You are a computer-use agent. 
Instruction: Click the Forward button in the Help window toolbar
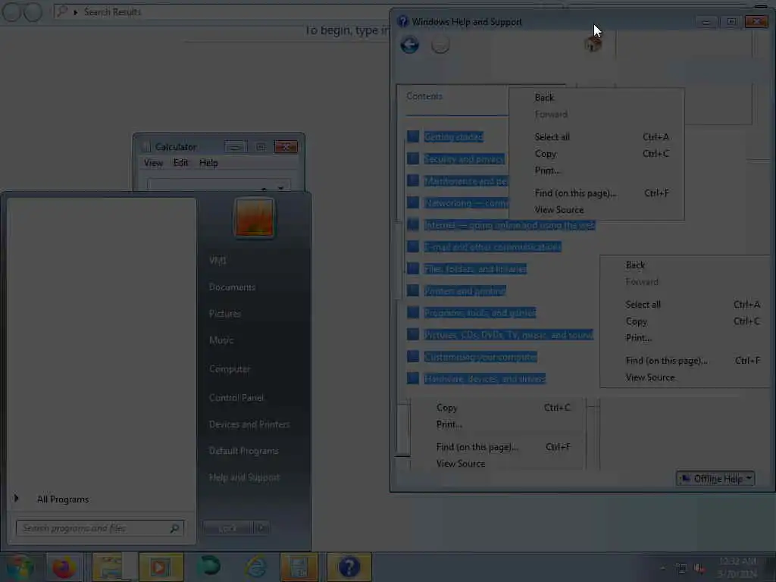pos(440,45)
